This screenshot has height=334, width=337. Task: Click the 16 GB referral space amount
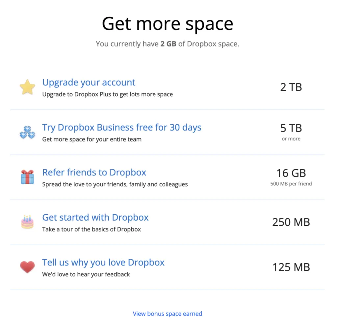(x=291, y=173)
